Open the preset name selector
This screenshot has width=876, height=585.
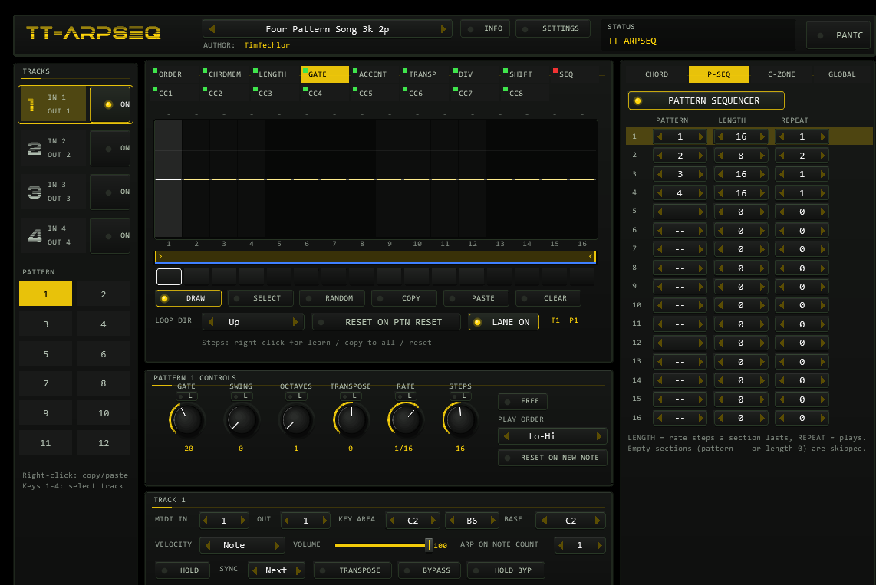pos(328,29)
